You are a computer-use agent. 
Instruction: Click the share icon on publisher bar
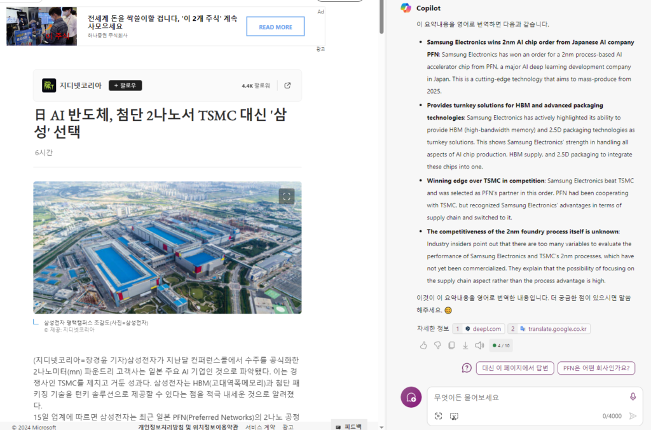click(287, 86)
